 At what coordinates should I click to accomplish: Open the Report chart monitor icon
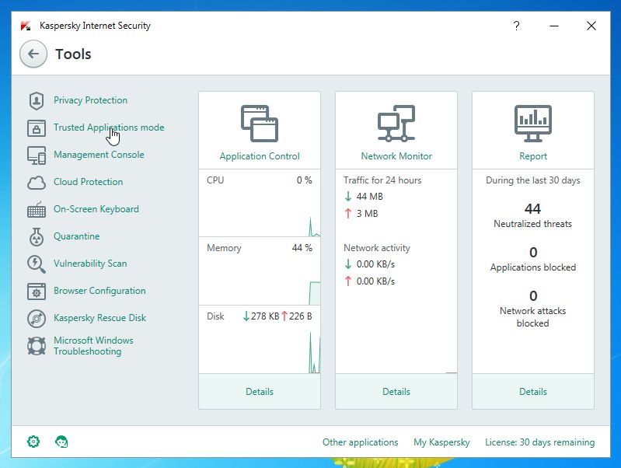click(x=533, y=124)
